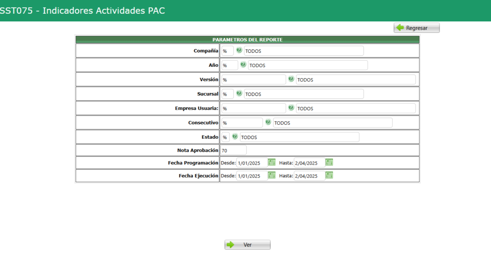Viewport: 491px width, 256px height.
Task: Click the 'Fecha Programación' label
Action: tap(193, 163)
